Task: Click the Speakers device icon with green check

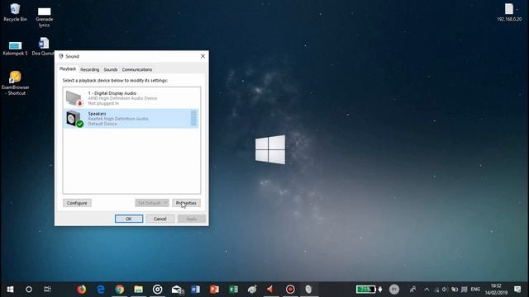Action: tap(74, 119)
